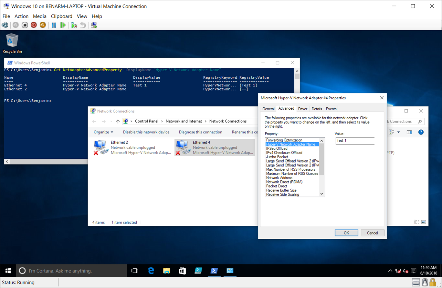Switch to the Details tab

coord(317,109)
